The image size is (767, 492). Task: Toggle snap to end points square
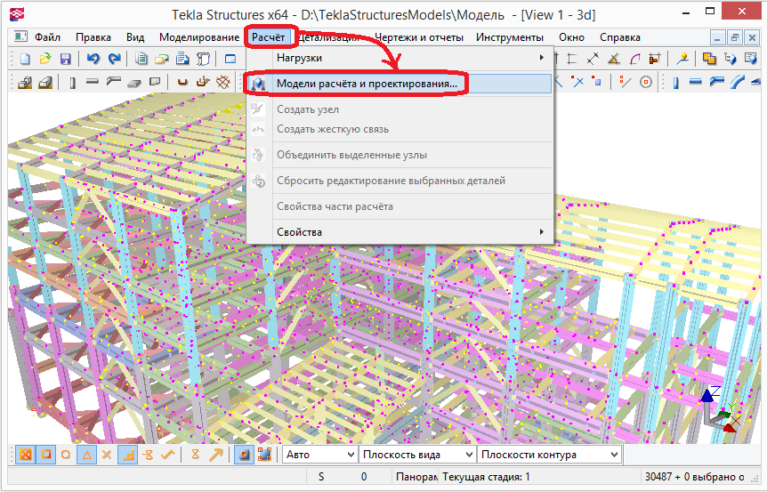pyautogui.click(x=45, y=455)
